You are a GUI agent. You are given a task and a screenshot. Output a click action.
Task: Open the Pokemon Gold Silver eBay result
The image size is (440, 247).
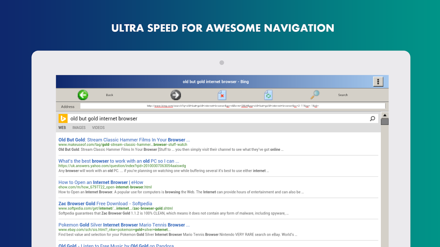[x=124, y=225]
